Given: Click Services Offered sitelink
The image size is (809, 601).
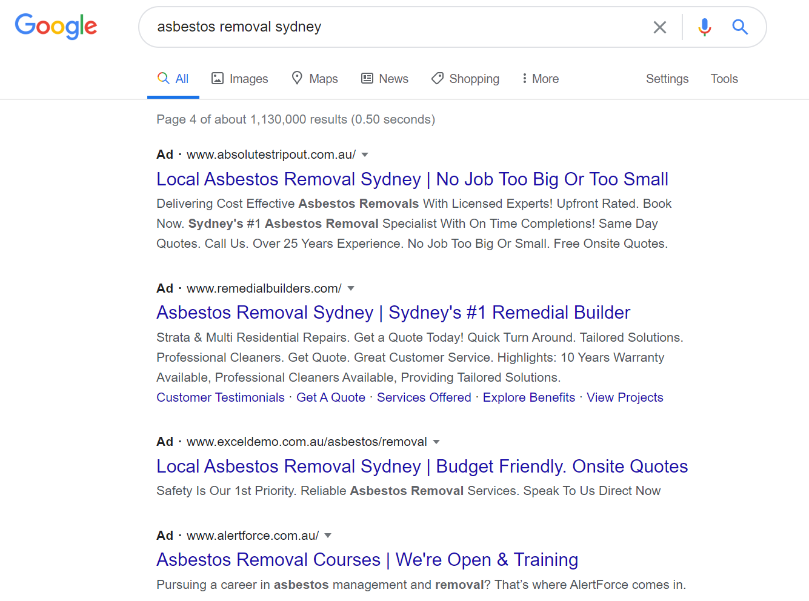Looking at the screenshot, I should tap(424, 397).
